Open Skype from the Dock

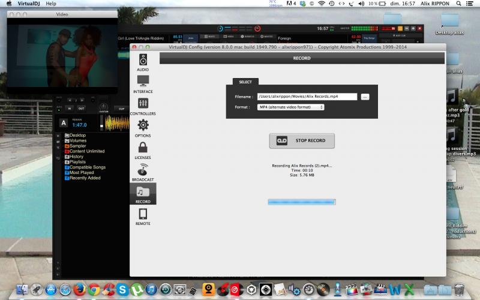(122, 289)
